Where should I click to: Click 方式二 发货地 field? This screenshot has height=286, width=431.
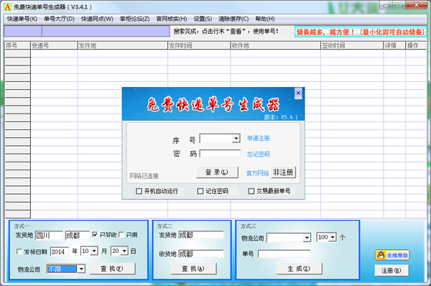201,235
